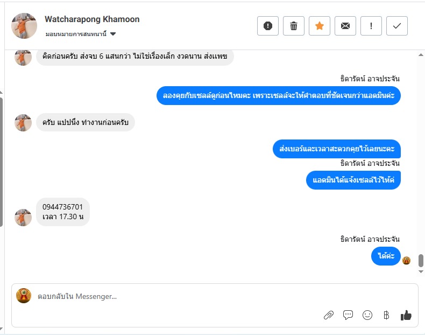Open Watcharapong Khamoon profile name
Screen dimensions: 425x335
[x=92, y=19]
